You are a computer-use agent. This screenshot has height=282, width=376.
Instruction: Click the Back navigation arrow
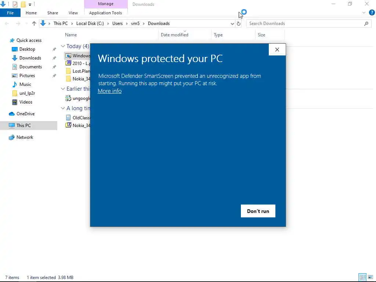pyautogui.click(x=7, y=23)
